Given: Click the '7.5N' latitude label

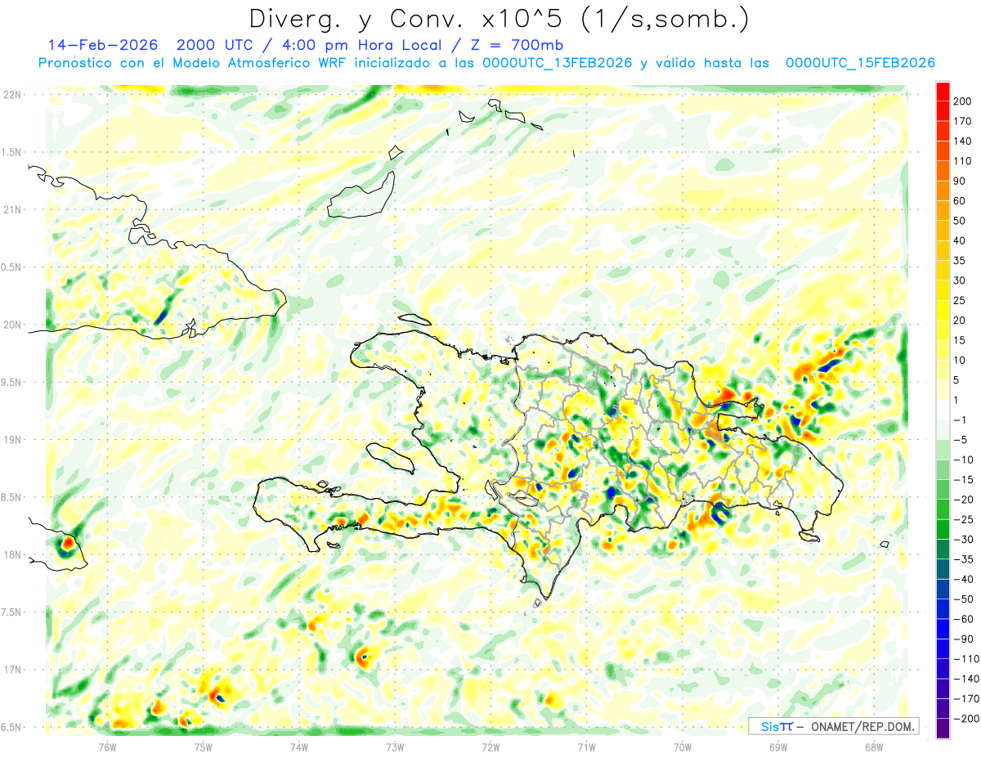Looking at the screenshot, I should 11,612.
